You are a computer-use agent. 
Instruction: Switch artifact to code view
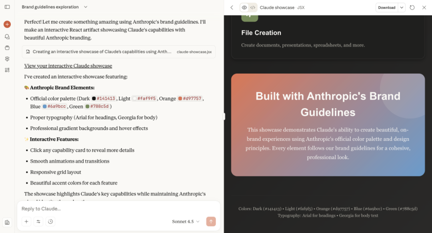pyautogui.click(x=252, y=8)
